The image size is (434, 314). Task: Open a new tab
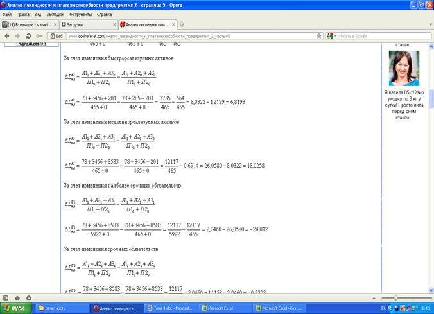click(x=182, y=24)
